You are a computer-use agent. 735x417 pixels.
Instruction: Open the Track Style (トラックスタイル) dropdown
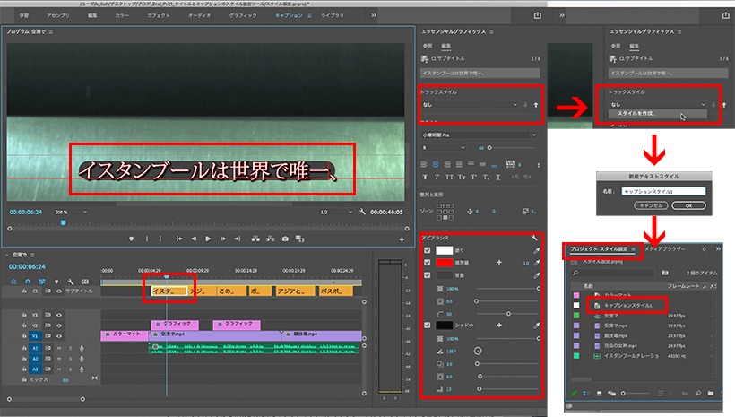point(469,105)
